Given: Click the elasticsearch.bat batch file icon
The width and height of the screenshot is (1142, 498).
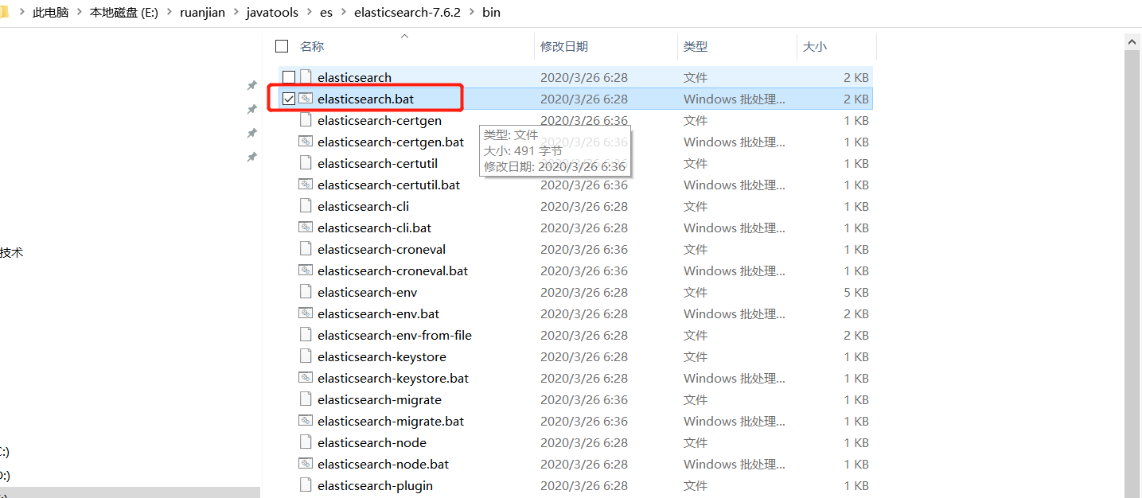Looking at the screenshot, I should 306,99.
